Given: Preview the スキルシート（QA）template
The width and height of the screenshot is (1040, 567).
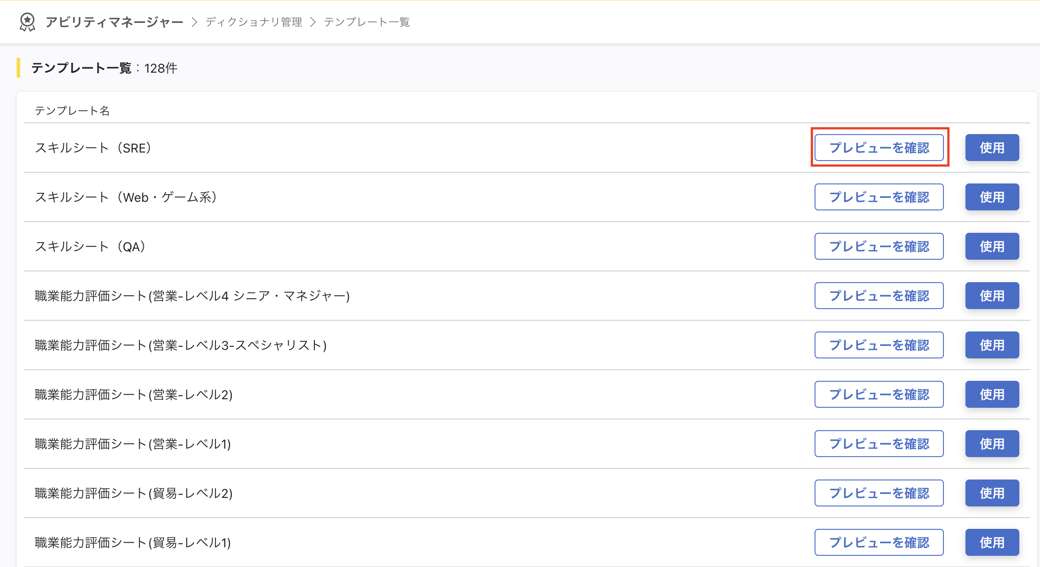Looking at the screenshot, I should coord(879,246).
